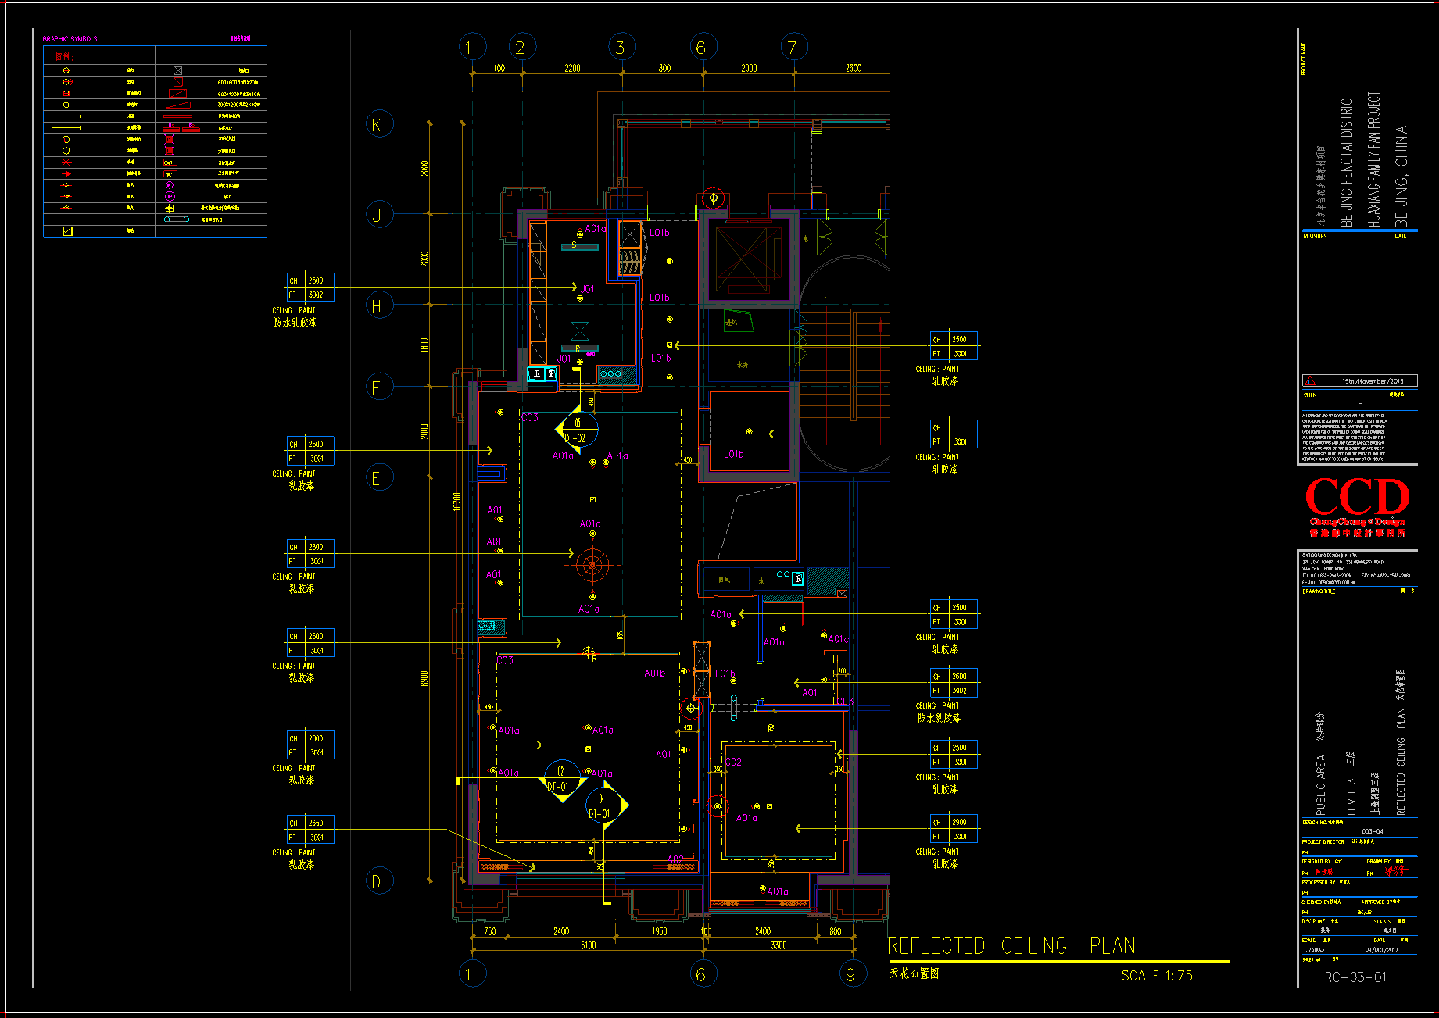
Task: Click the PROJECT DIRECTOR field label
Action: [1323, 842]
